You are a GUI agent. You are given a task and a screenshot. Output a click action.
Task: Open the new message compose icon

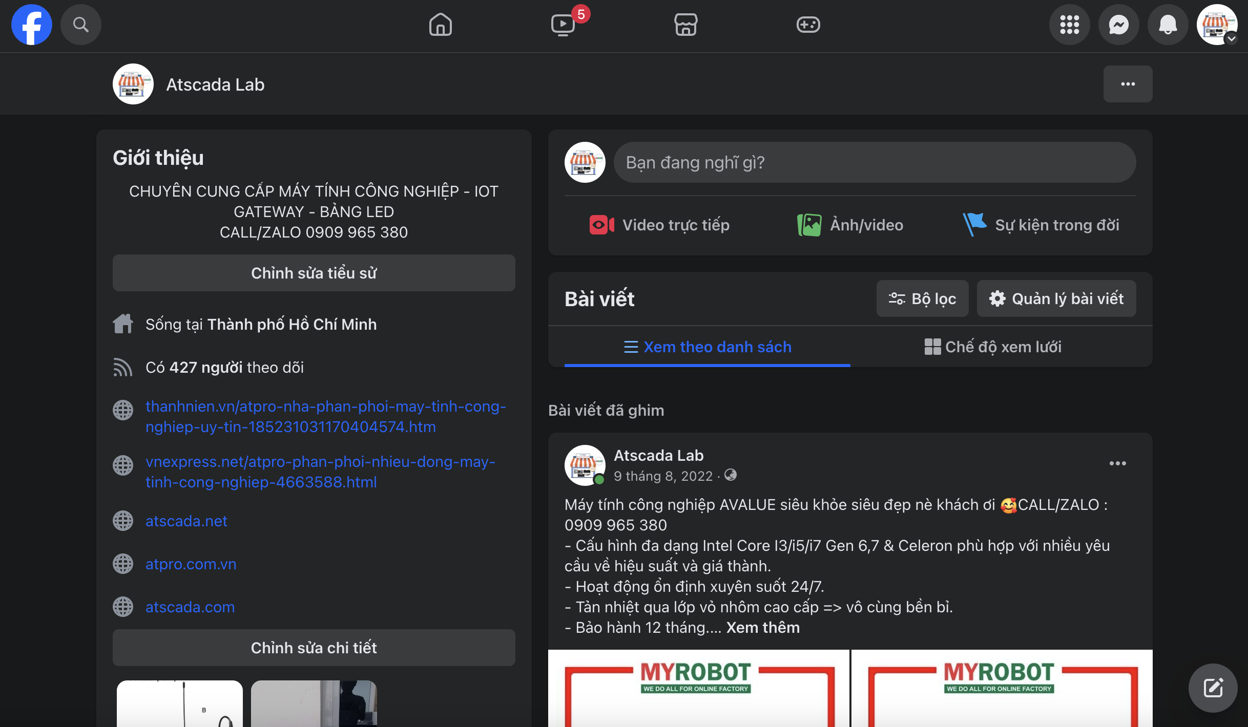point(1213,688)
